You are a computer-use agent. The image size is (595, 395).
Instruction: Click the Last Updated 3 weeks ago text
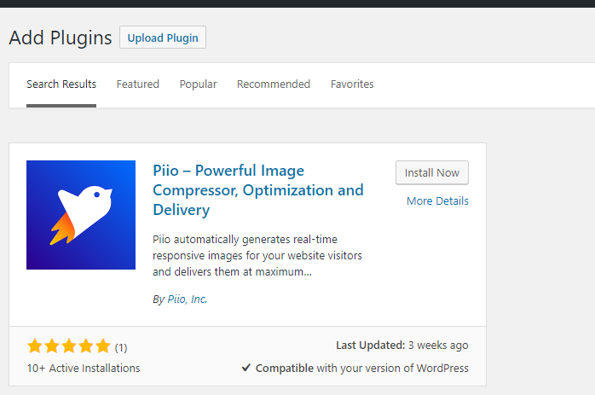point(402,346)
